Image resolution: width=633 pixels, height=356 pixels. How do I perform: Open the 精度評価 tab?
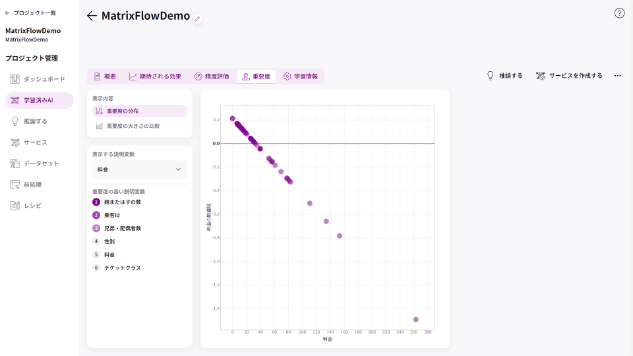pyautogui.click(x=212, y=76)
